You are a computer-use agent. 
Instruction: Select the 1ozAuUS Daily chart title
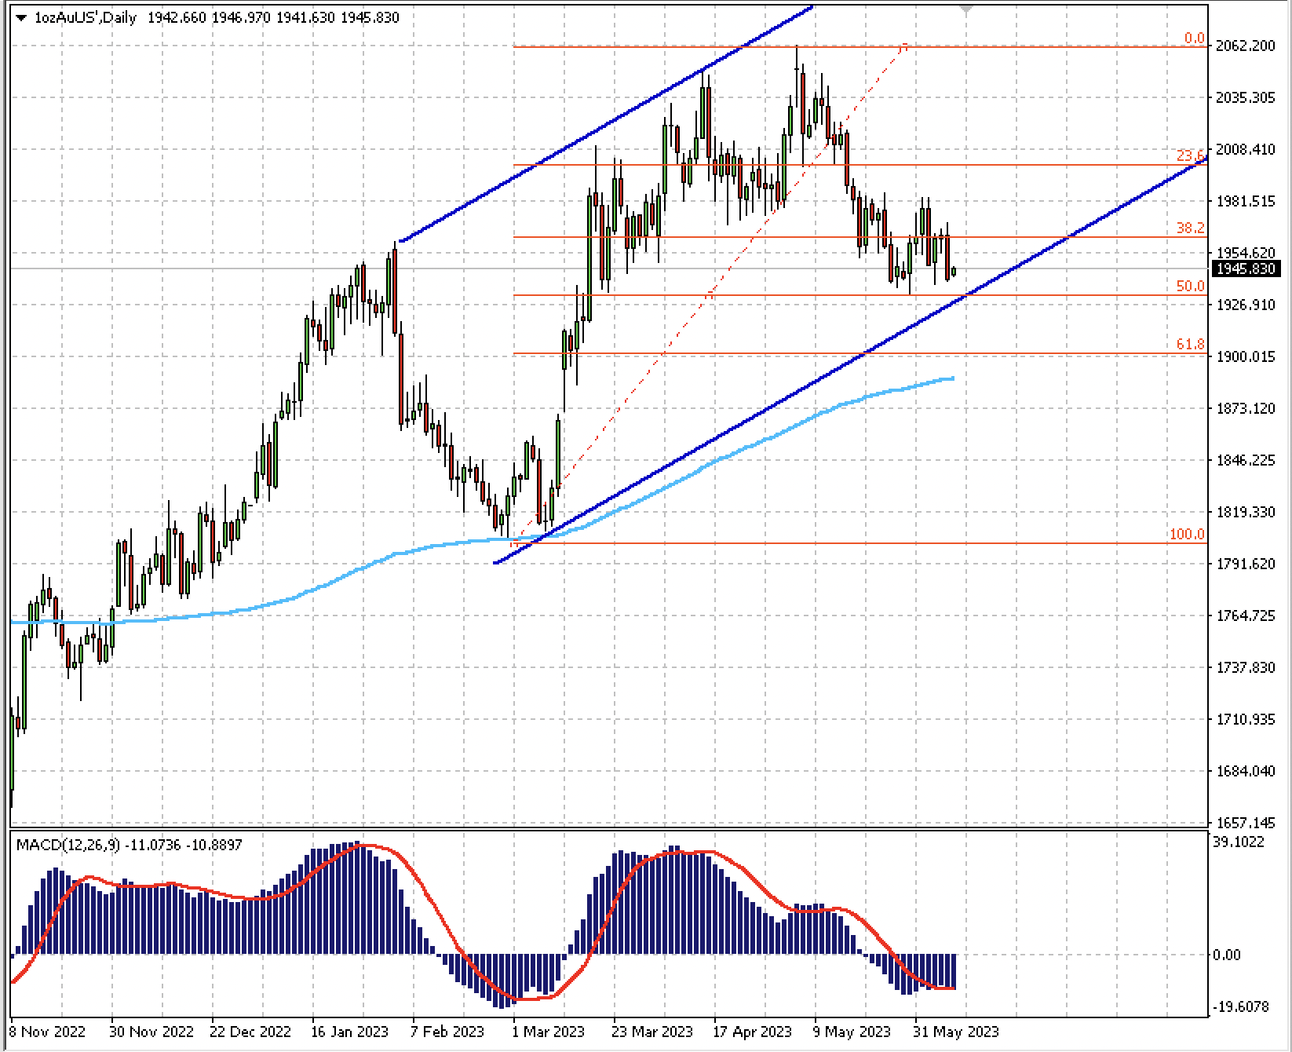point(86,17)
